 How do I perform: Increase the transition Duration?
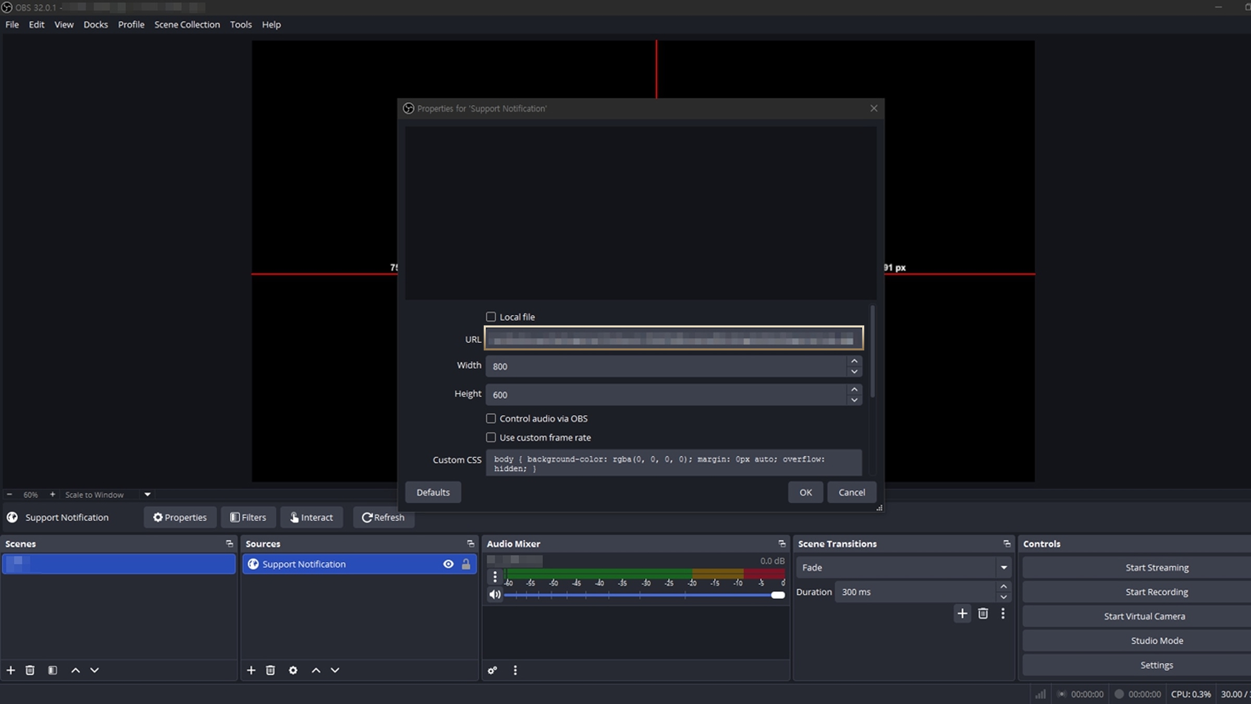[1003, 587]
